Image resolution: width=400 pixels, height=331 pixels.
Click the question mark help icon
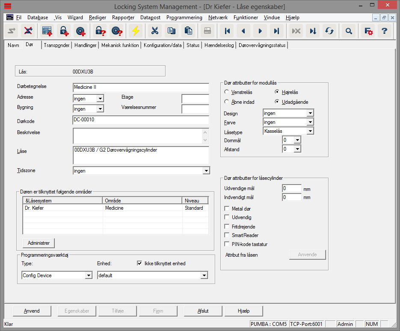tap(384, 31)
